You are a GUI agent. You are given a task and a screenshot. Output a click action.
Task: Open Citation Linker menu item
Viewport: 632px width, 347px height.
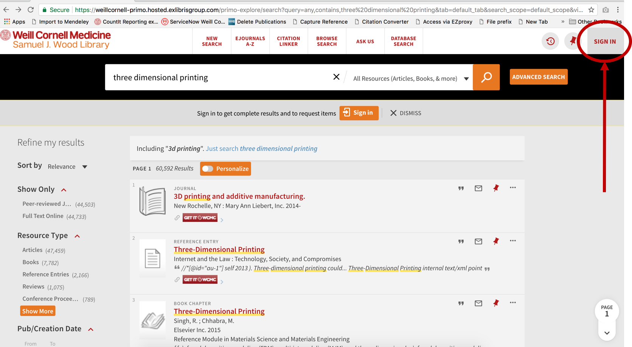pyautogui.click(x=288, y=41)
